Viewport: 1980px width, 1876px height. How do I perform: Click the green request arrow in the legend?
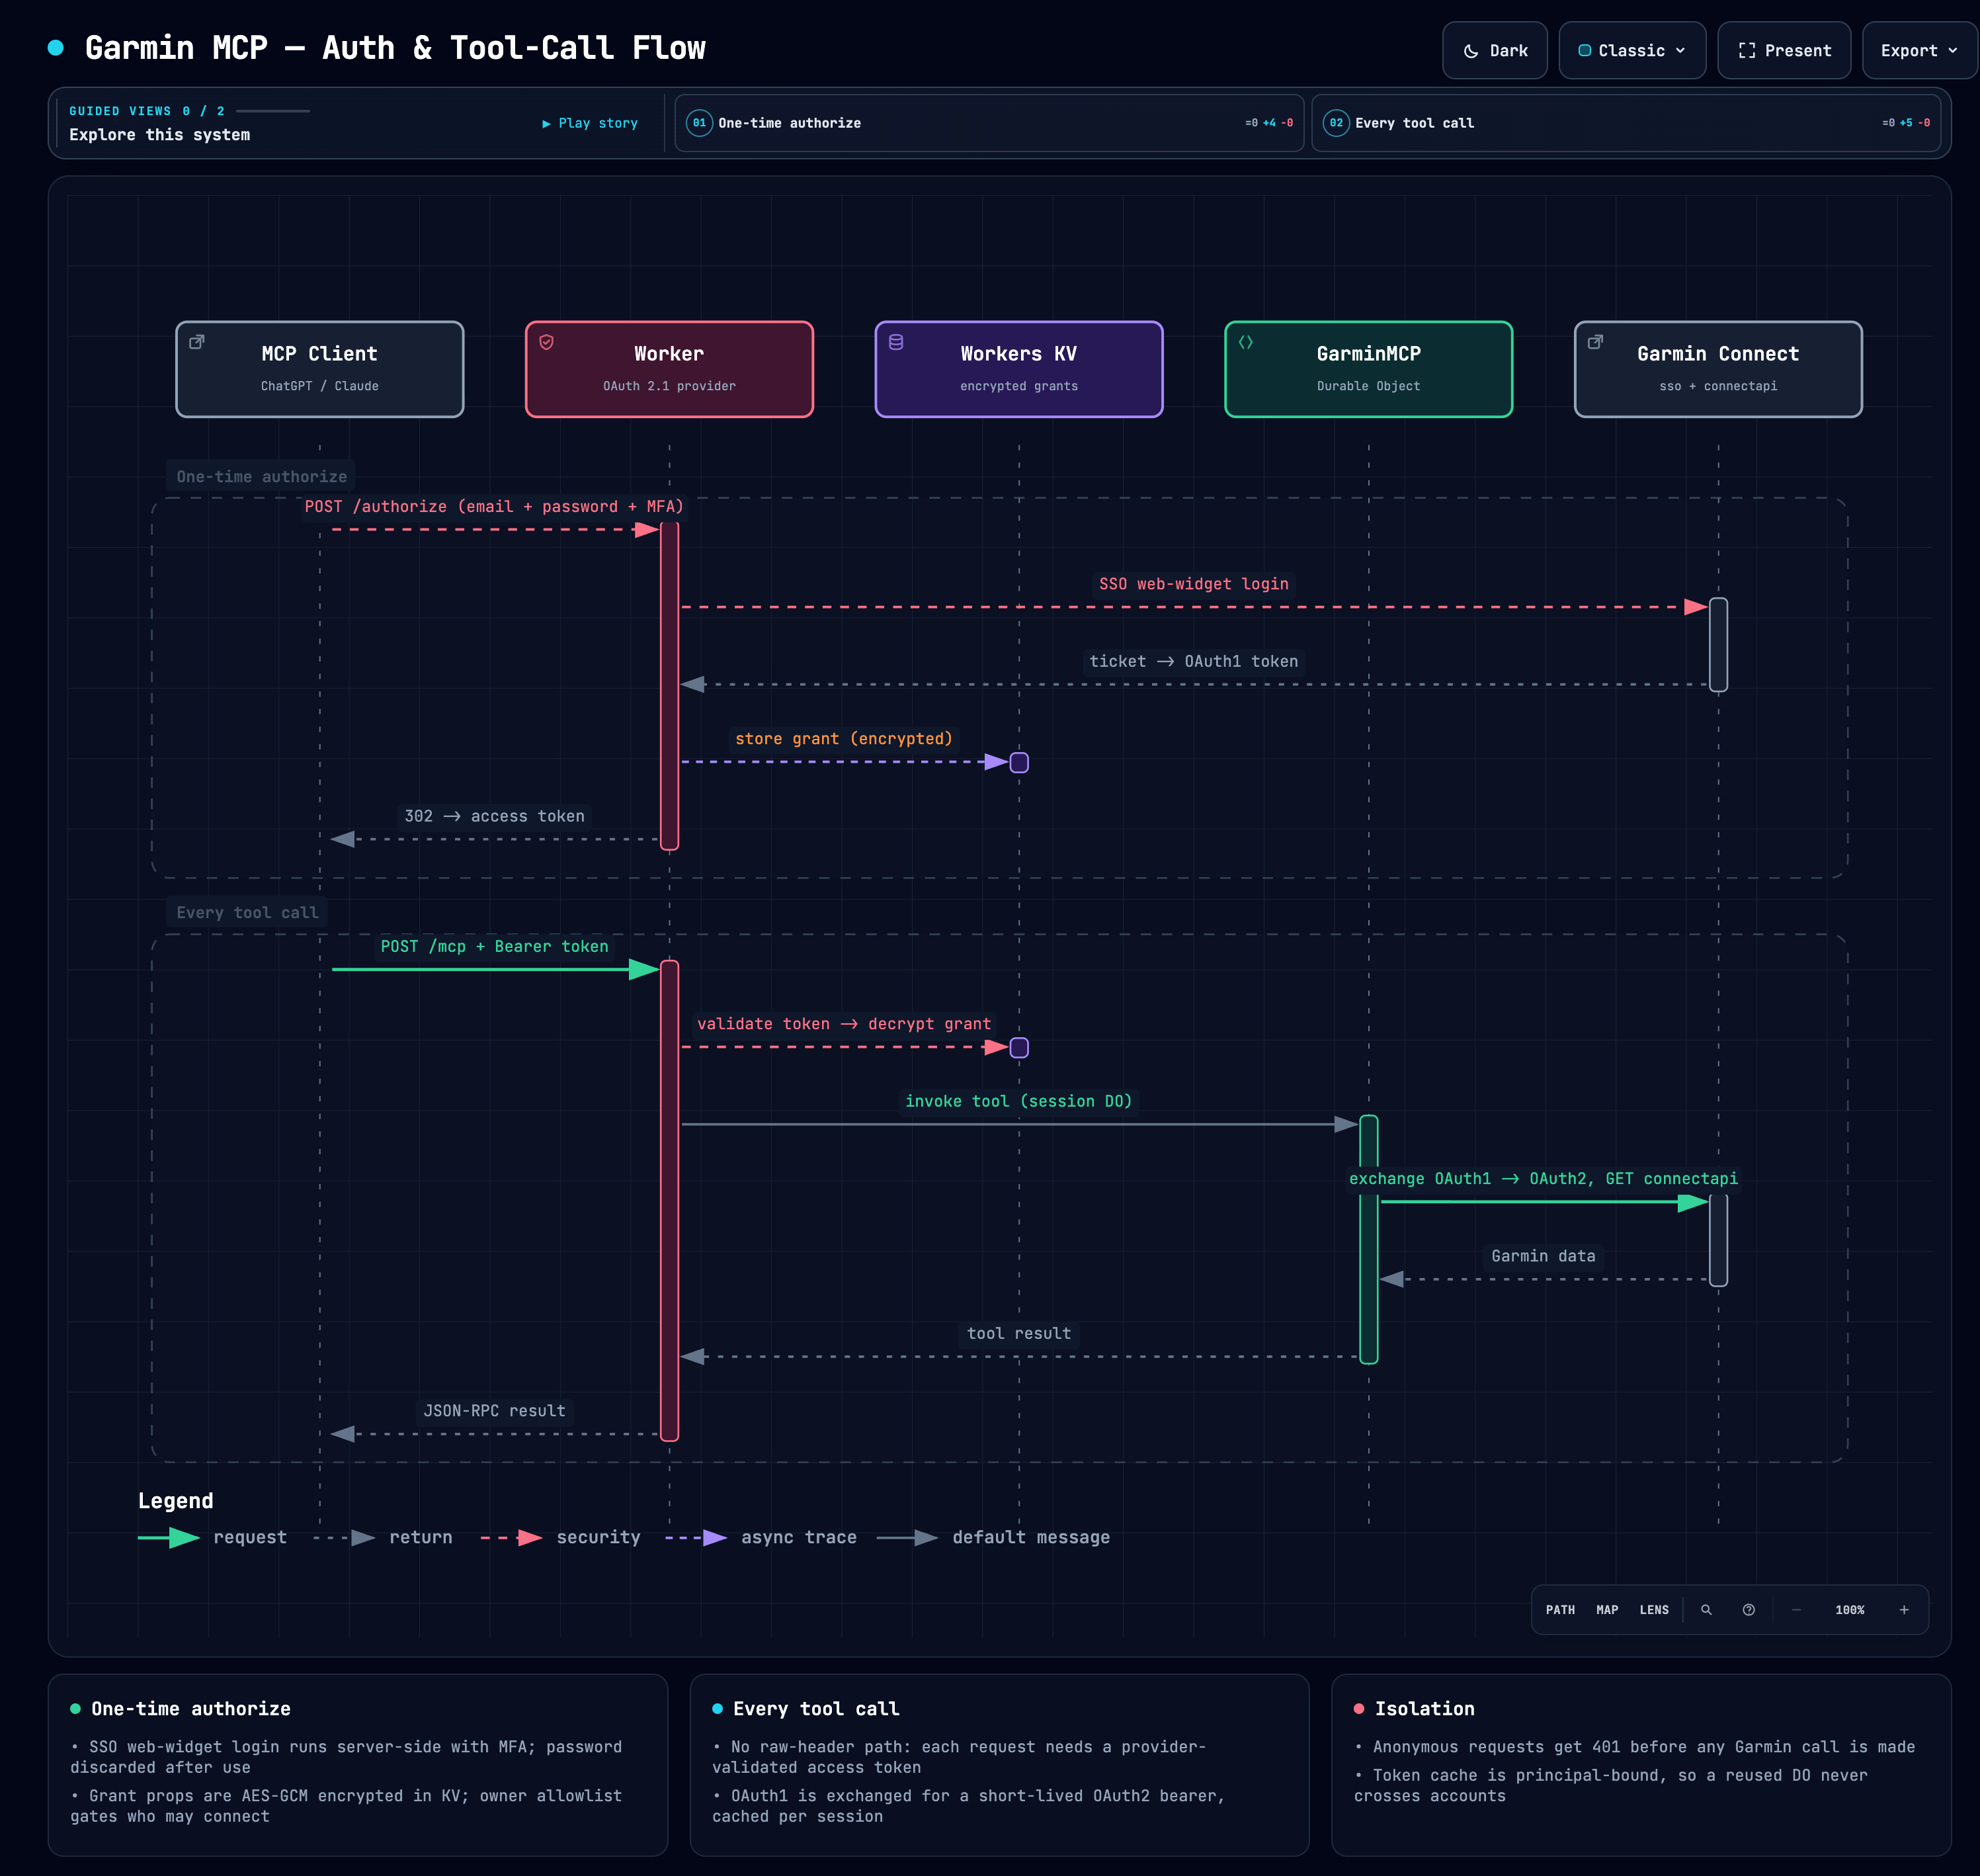(x=169, y=1538)
